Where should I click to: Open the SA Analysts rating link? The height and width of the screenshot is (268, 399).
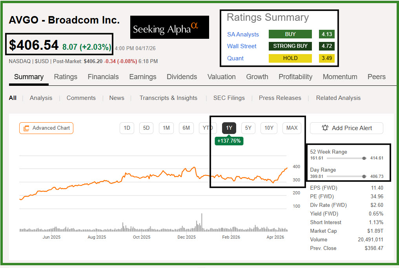(243, 34)
